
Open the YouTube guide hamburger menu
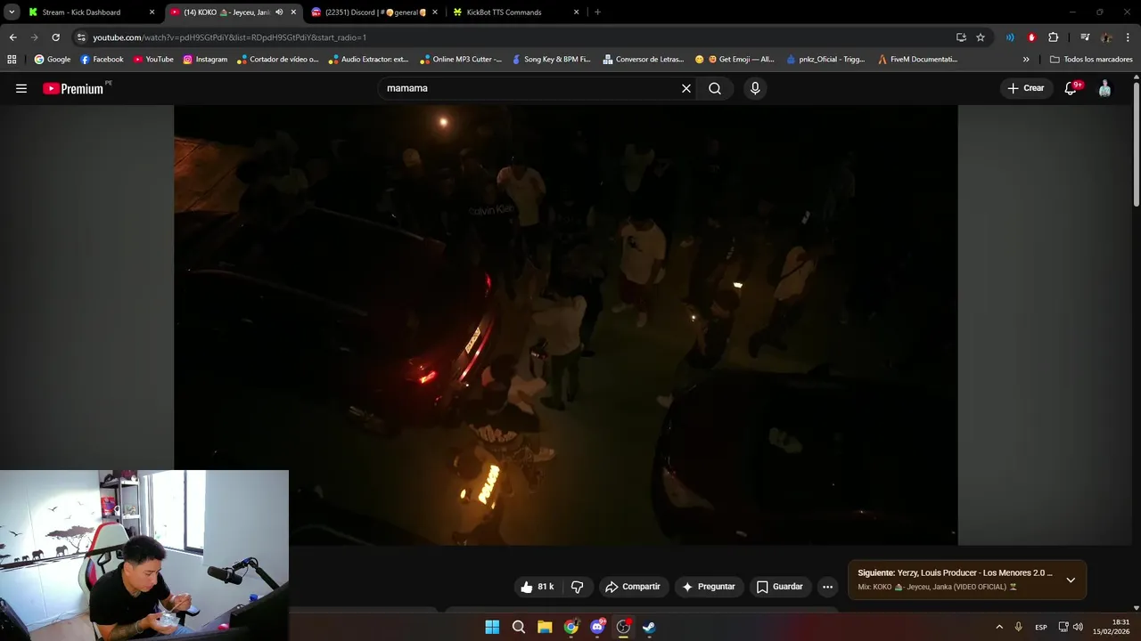(21, 88)
